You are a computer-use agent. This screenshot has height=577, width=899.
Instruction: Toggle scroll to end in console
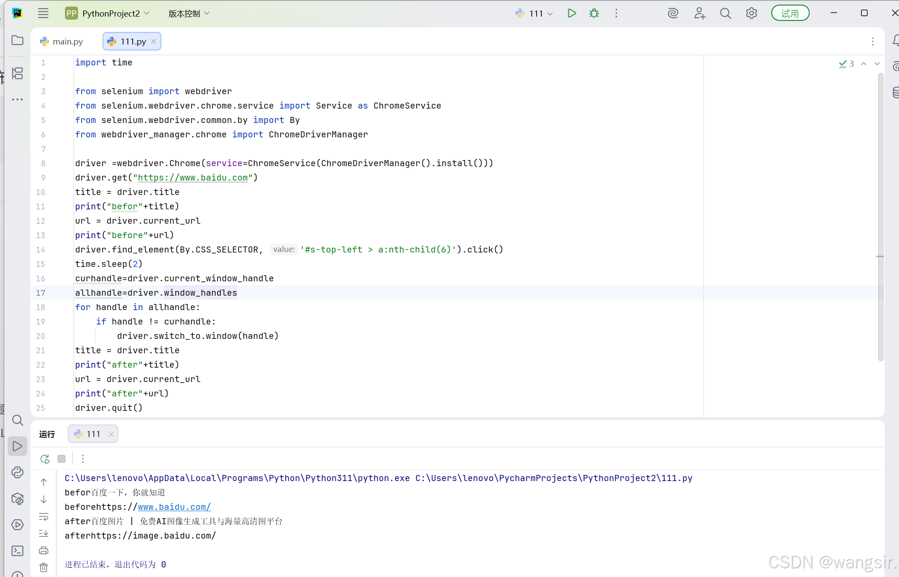coord(44,533)
